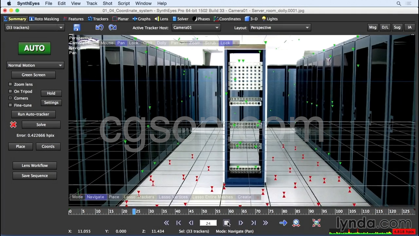Open the Mode dropdown in viewport

(78, 197)
